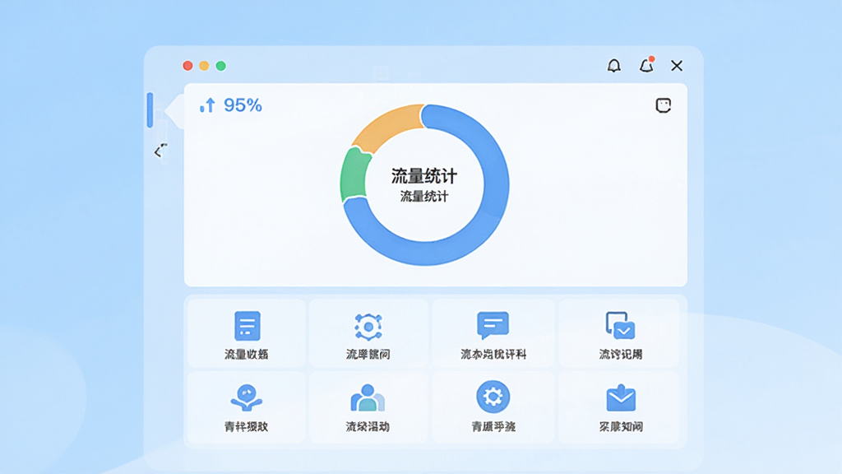Image resolution: width=842 pixels, height=474 pixels.
Task: Select the green segment of the donut chart
Action: point(354,174)
